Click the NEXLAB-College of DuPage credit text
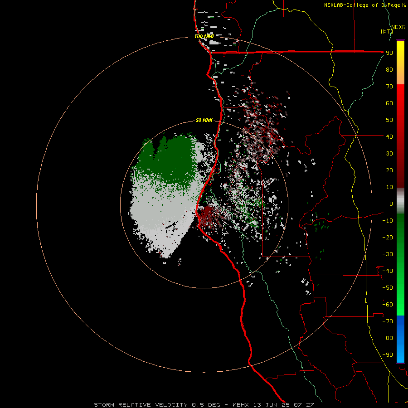408x408 pixels. (x=364, y=5)
